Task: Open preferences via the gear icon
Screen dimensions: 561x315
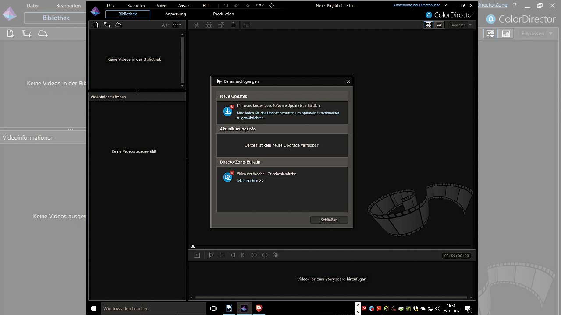Action: 272,6
